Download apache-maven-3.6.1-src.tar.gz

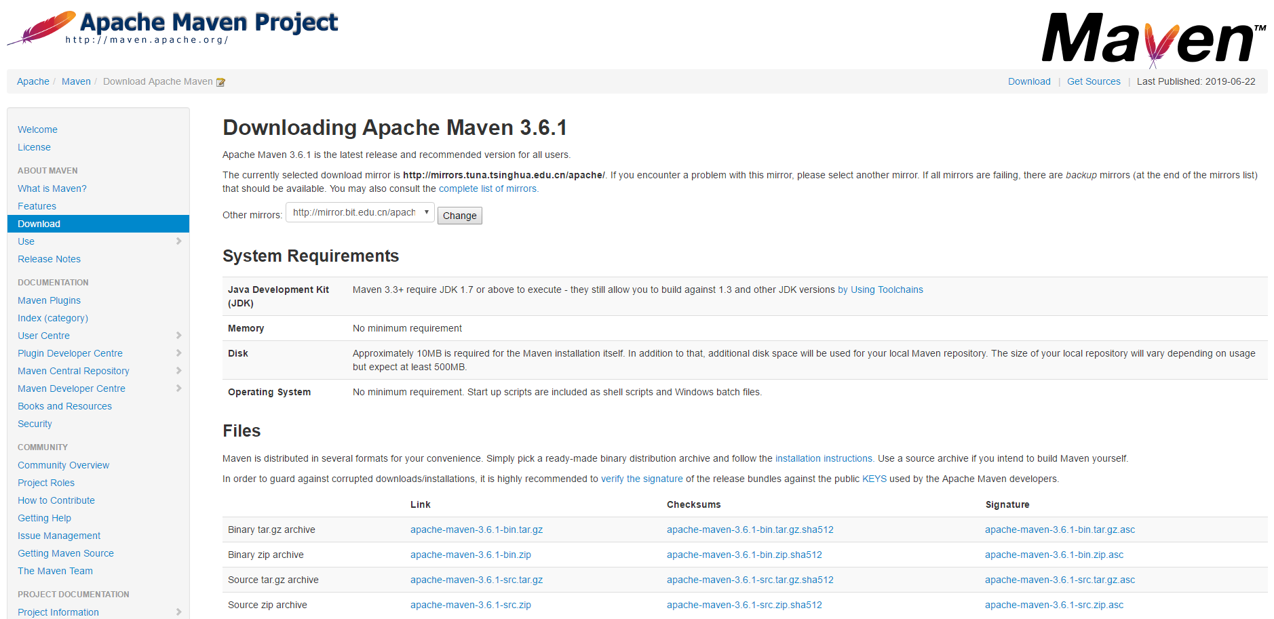pyautogui.click(x=476, y=580)
